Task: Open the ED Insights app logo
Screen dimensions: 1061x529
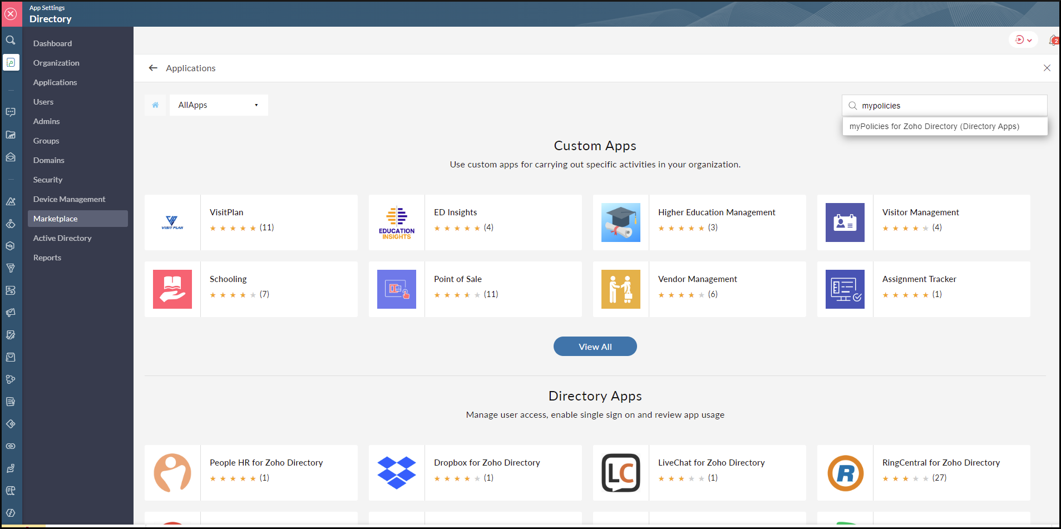Action: click(397, 223)
